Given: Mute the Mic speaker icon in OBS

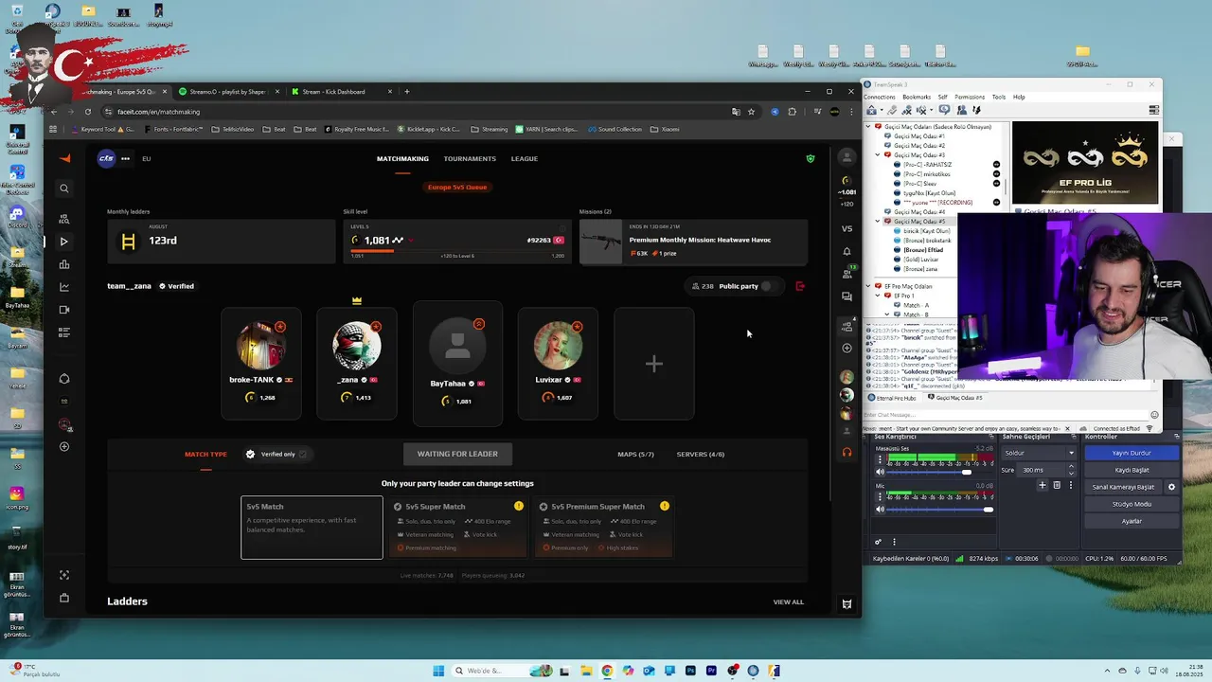Looking at the screenshot, I should coord(880,510).
